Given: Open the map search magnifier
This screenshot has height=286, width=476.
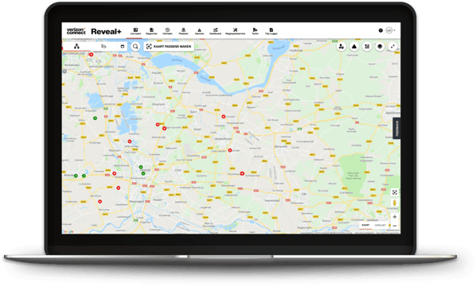Looking at the screenshot, I should click(x=135, y=46).
